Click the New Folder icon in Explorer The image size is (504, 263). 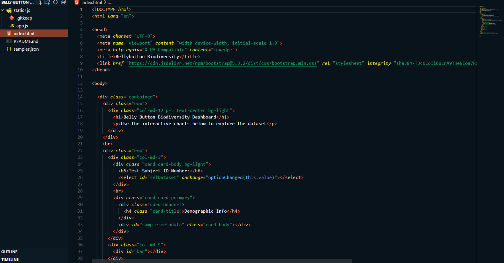[x=47, y=2]
